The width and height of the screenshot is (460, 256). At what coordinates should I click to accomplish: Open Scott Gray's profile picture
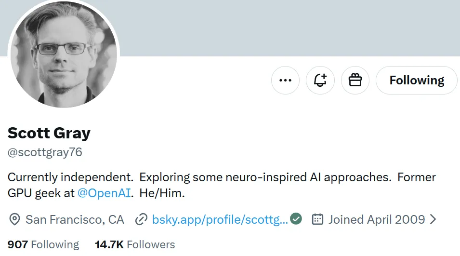[x=64, y=54]
